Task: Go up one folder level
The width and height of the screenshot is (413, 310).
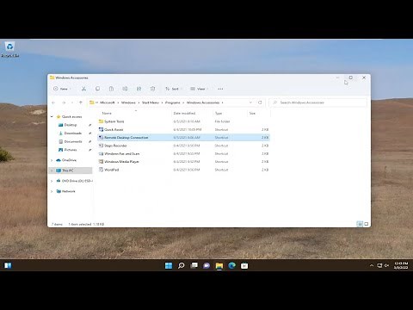Action: (x=81, y=102)
